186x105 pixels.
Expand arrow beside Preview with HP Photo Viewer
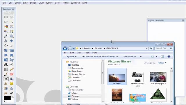pos(117,57)
